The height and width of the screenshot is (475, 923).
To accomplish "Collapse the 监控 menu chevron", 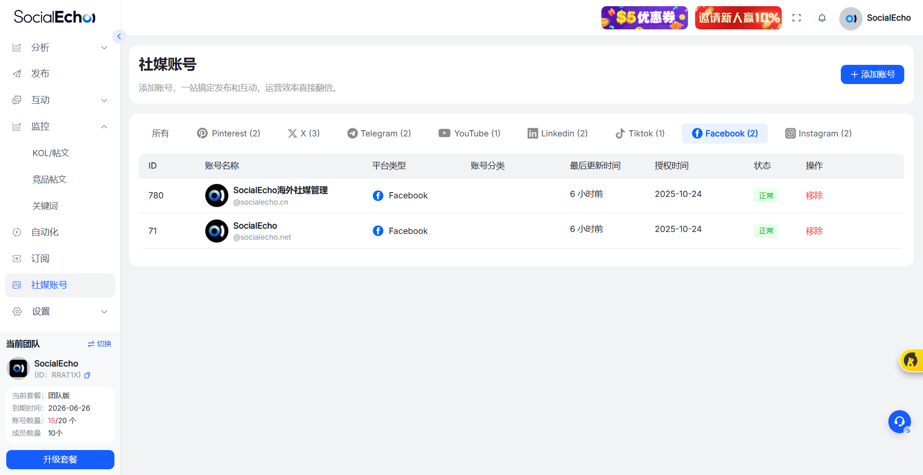I will 104,126.
